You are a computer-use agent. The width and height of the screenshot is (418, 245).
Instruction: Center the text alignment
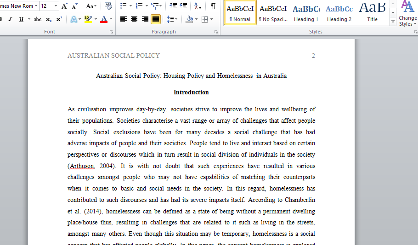point(134,19)
